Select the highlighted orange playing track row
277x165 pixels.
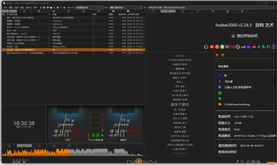click(x=73, y=50)
